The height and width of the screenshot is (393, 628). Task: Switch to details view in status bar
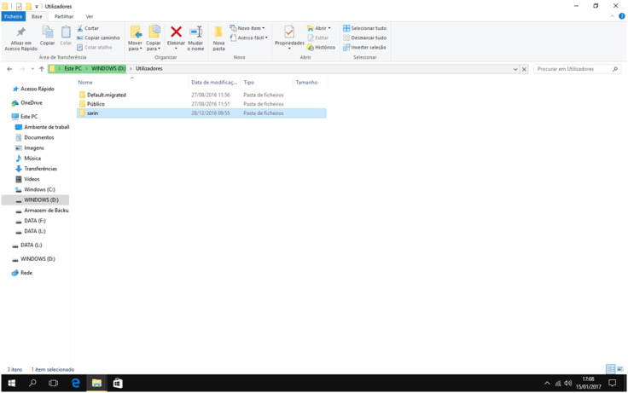coord(610,369)
